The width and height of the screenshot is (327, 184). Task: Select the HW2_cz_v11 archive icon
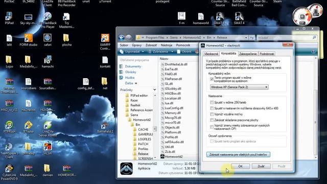point(9,105)
